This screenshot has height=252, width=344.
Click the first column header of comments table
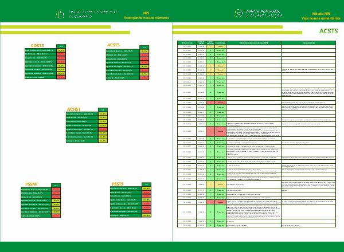pos(187,43)
